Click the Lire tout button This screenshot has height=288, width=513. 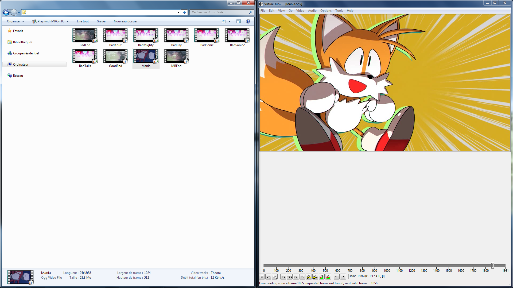pos(83,21)
